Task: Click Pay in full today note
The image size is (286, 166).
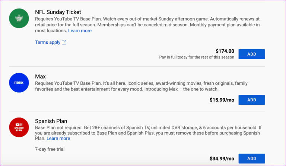Action: pos(197,57)
